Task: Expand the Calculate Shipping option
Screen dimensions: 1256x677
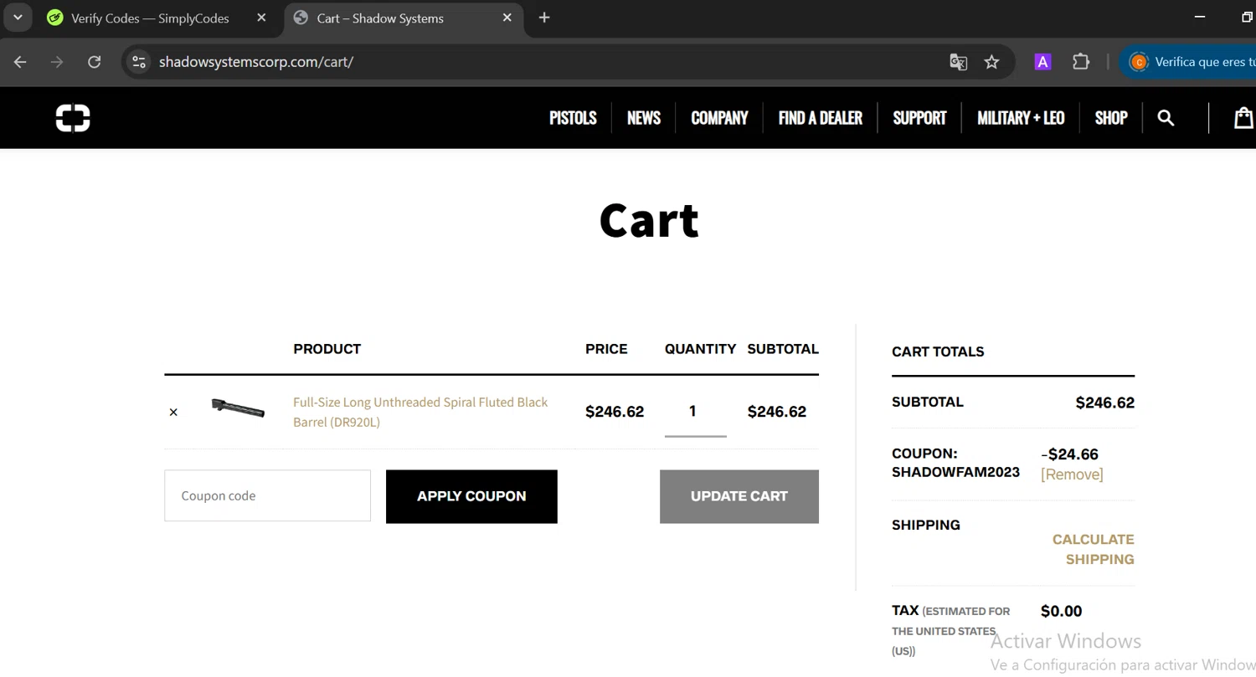Action: (1093, 549)
